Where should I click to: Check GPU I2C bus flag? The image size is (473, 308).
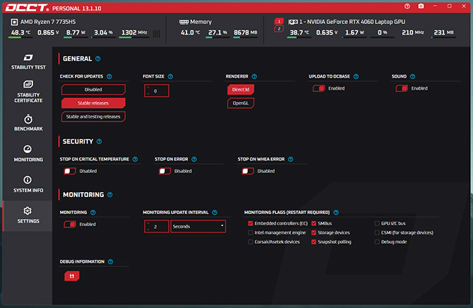(x=377, y=223)
